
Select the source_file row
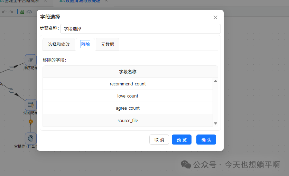click(x=128, y=120)
